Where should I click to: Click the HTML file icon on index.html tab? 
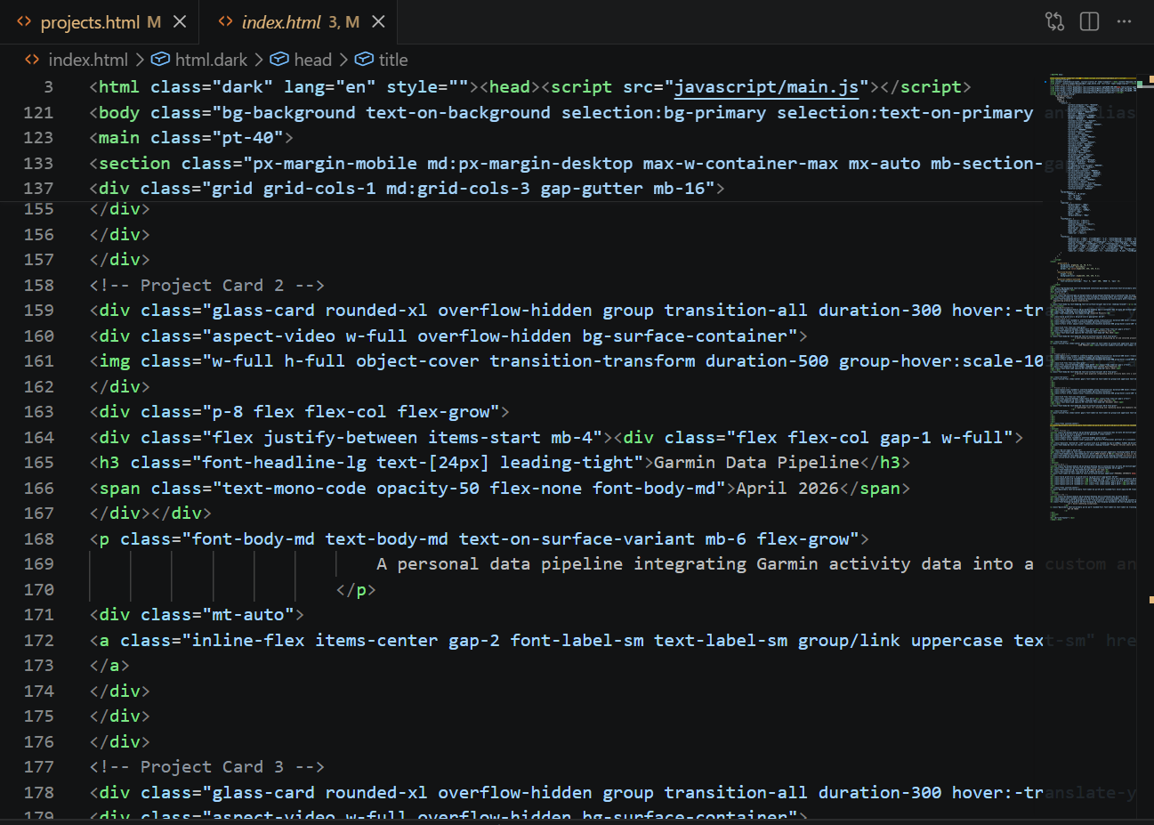coord(226,21)
